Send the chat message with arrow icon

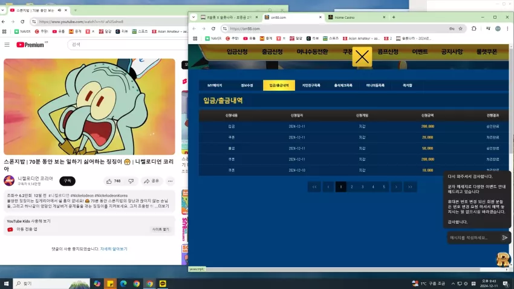pyautogui.click(x=505, y=238)
